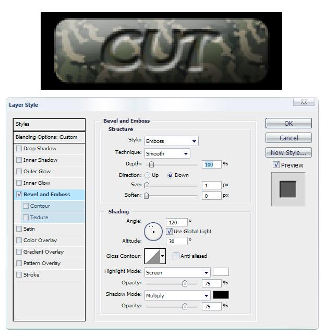326x336 pixels.
Task: Turn on the Gradient Overlay checkbox
Action: [19, 252]
